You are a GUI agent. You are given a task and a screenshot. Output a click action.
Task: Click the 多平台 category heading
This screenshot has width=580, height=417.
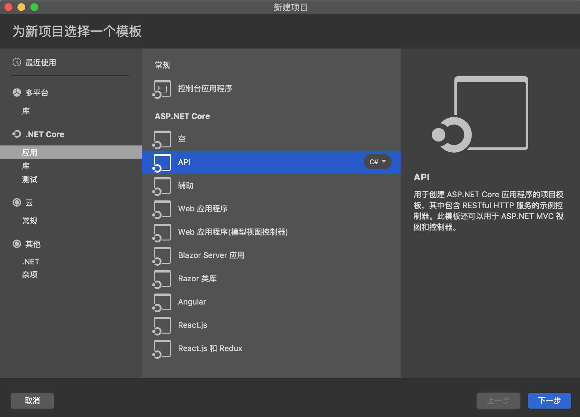[37, 93]
